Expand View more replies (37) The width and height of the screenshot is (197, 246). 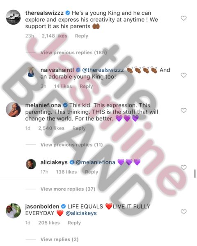pos(68,189)
